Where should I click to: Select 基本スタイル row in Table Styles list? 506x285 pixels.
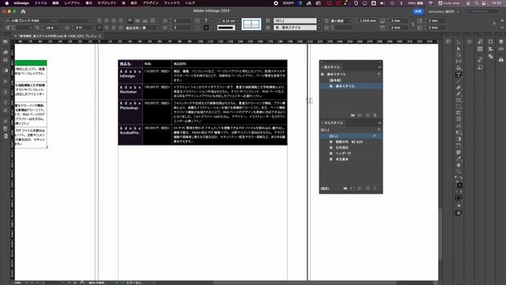pyautogui.click(x=351, y=86)
